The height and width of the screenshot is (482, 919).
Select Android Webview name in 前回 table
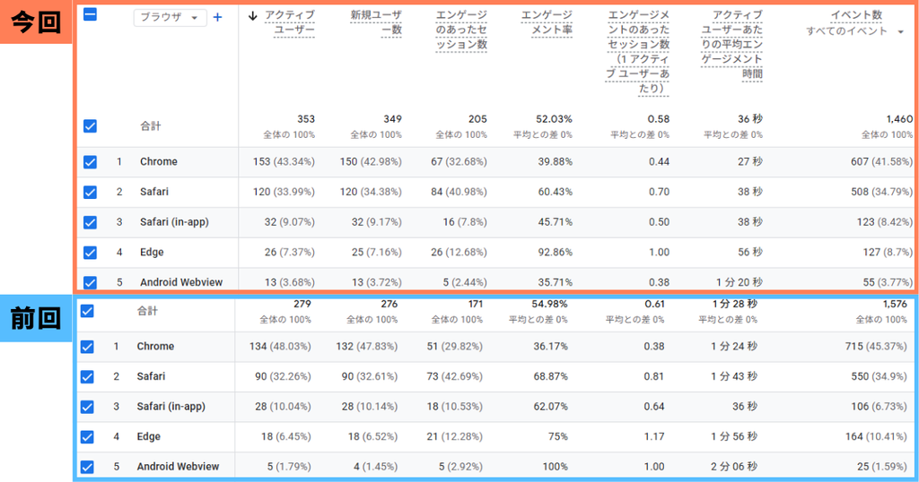point(179,467)
